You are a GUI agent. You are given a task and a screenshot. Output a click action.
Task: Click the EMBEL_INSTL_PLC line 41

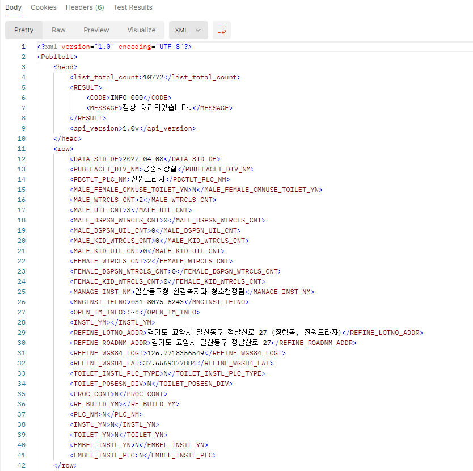coord(143,455)
